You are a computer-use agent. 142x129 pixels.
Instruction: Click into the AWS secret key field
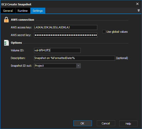pos(66,35)
